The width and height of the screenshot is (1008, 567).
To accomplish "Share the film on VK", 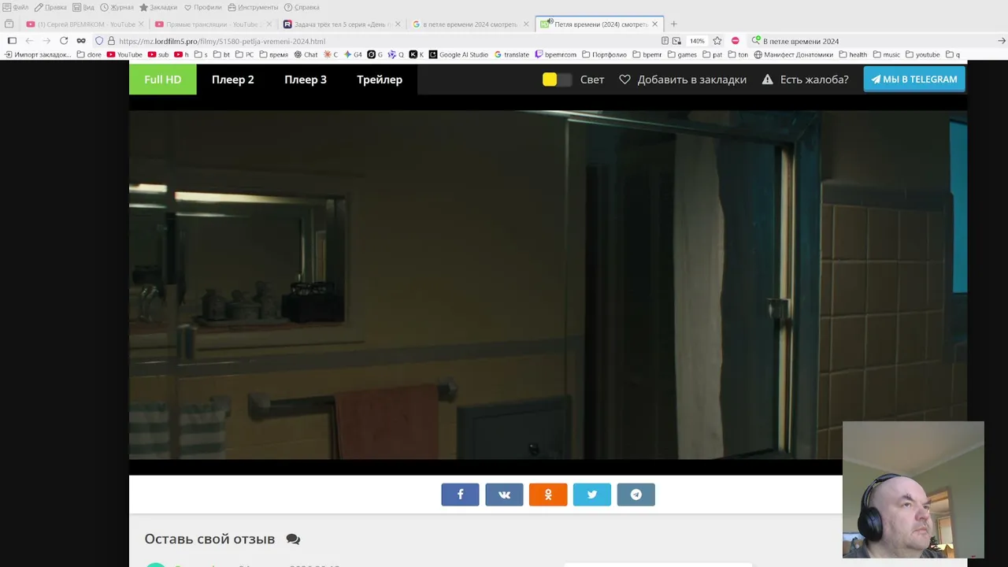I will pos(504,495).
